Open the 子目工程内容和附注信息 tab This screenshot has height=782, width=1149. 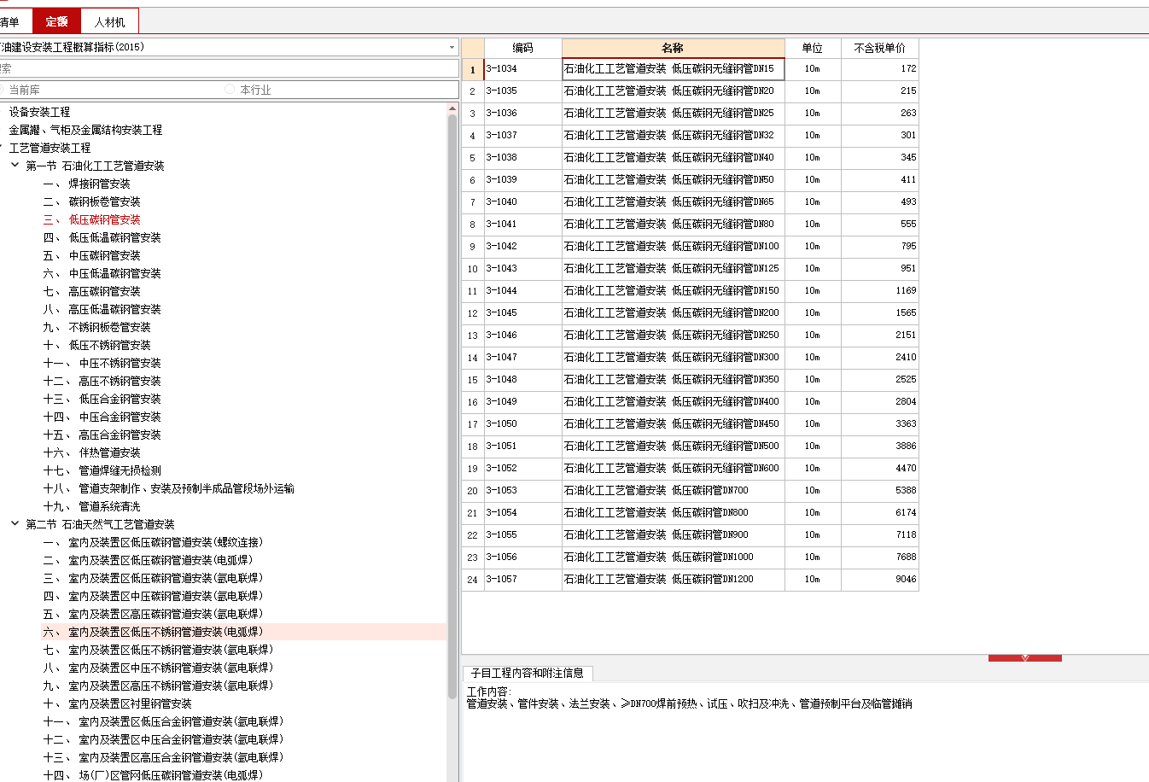click(527, 673)
